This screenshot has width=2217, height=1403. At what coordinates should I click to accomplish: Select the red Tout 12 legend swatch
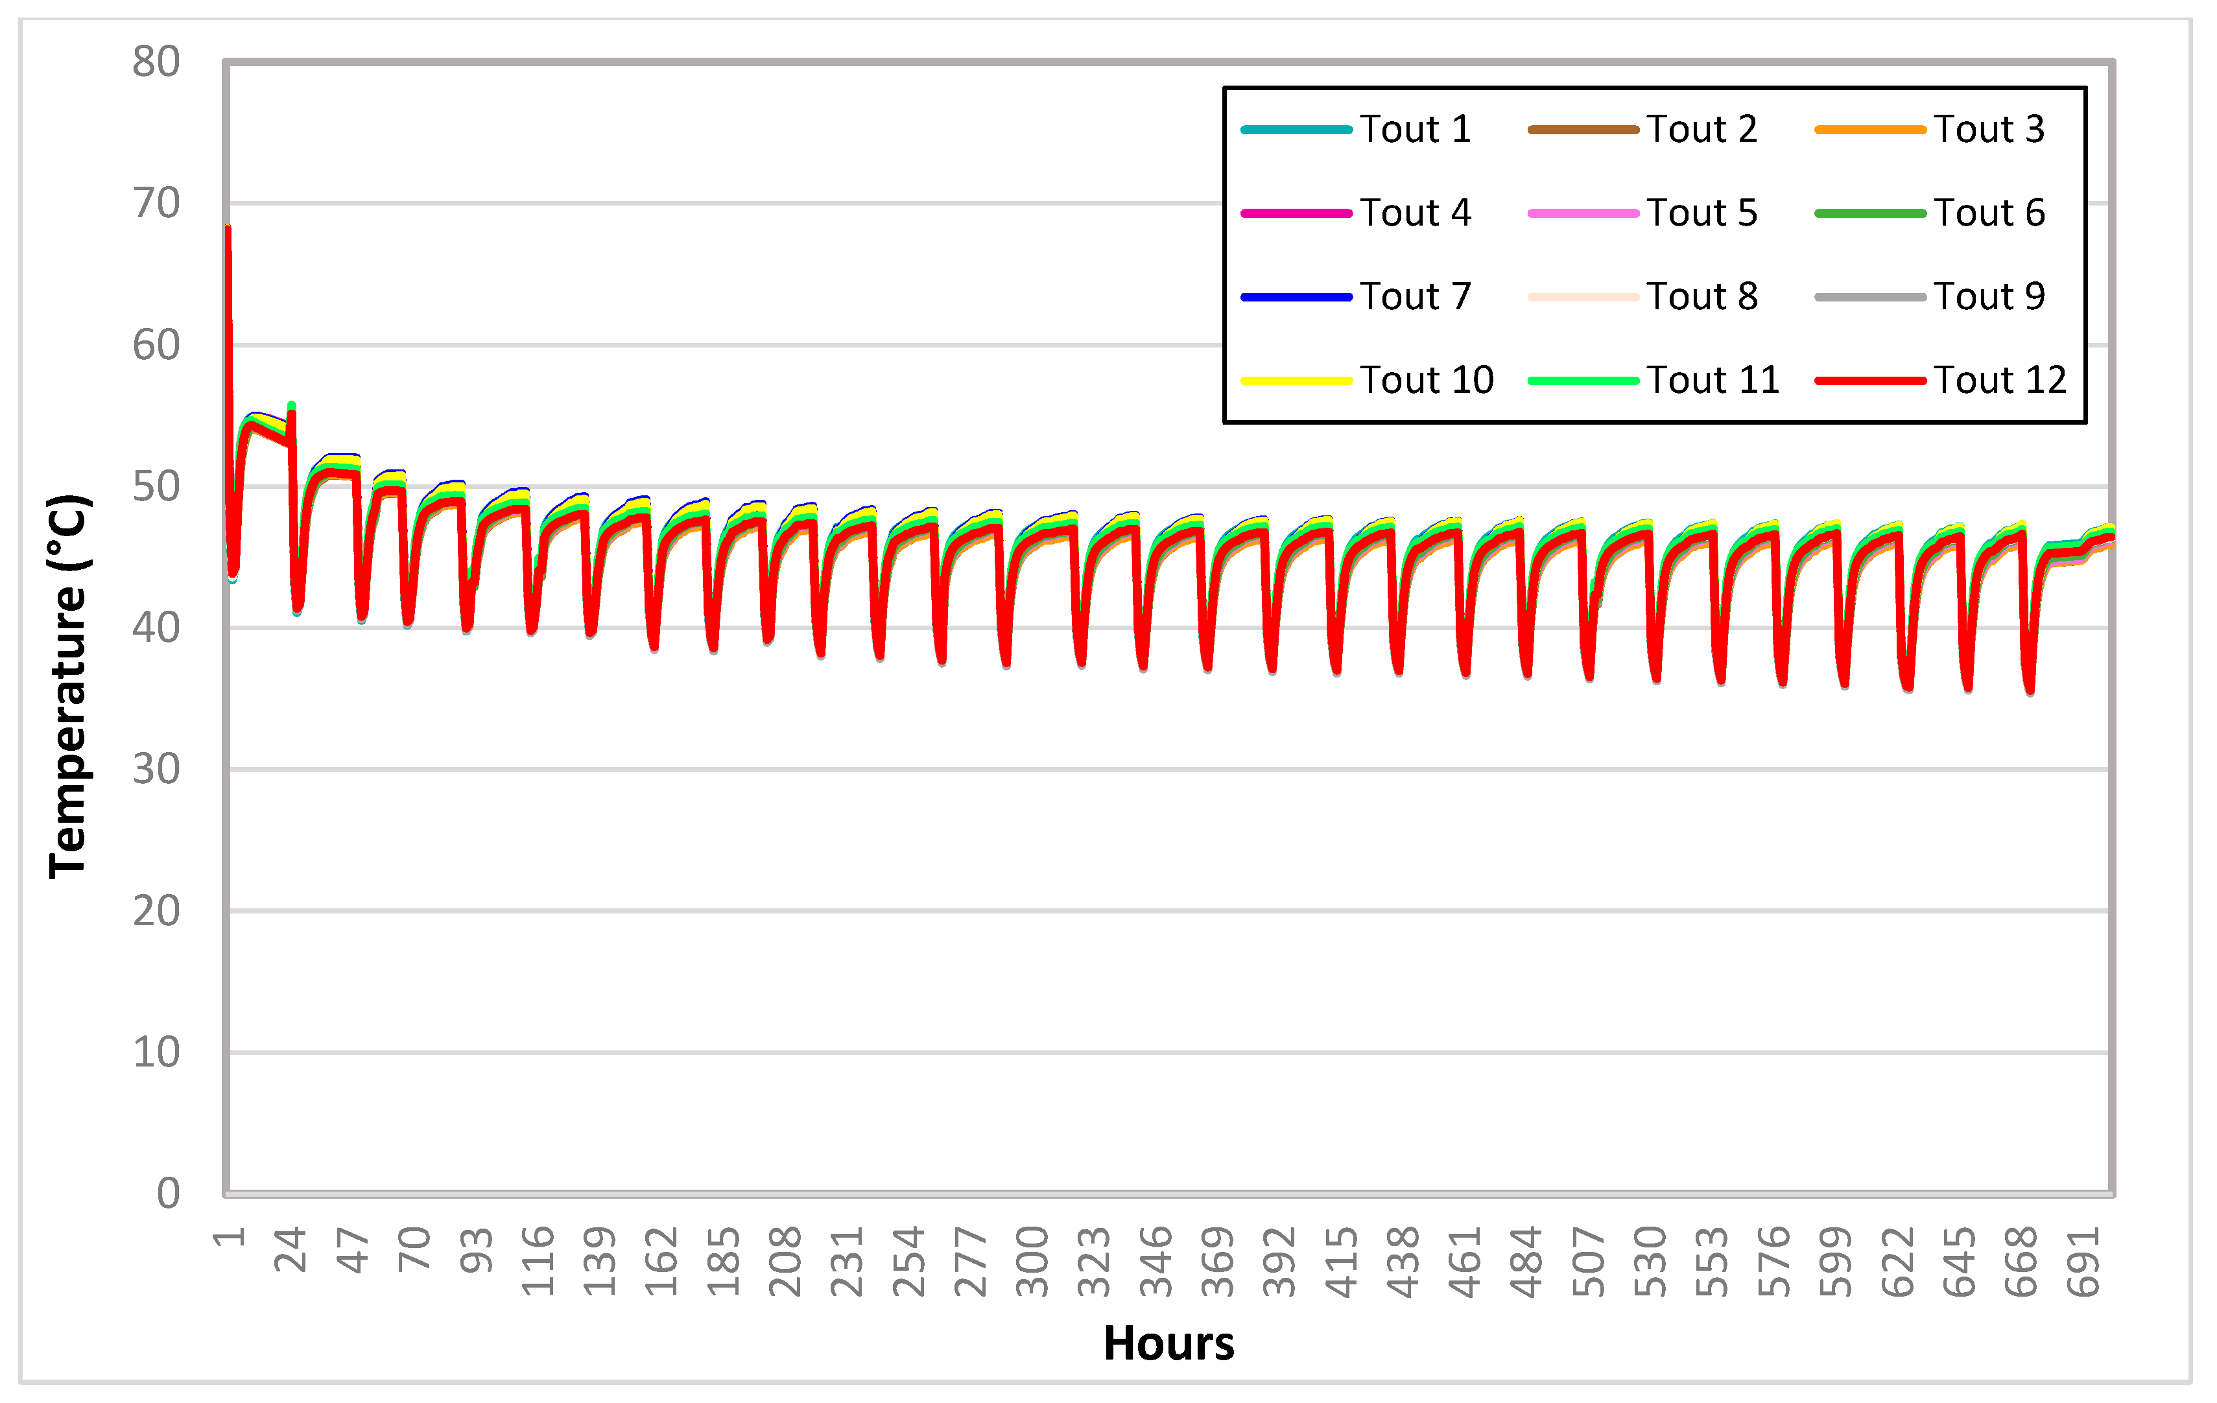click(1870, 380)
